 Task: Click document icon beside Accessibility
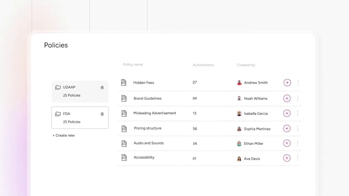tap(124, 158)
